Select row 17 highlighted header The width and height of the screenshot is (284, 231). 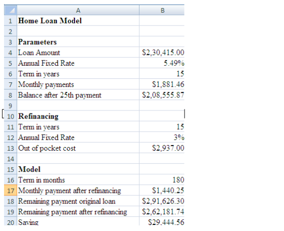click(11, 190)
